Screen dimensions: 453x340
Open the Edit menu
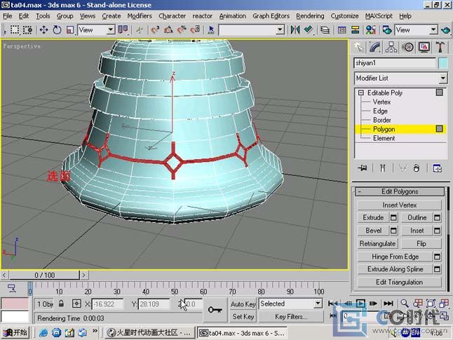click(24, 16)
